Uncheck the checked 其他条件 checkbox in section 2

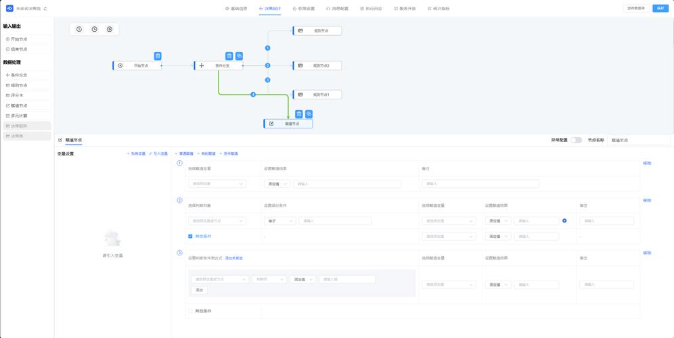(x=191, y=236)
